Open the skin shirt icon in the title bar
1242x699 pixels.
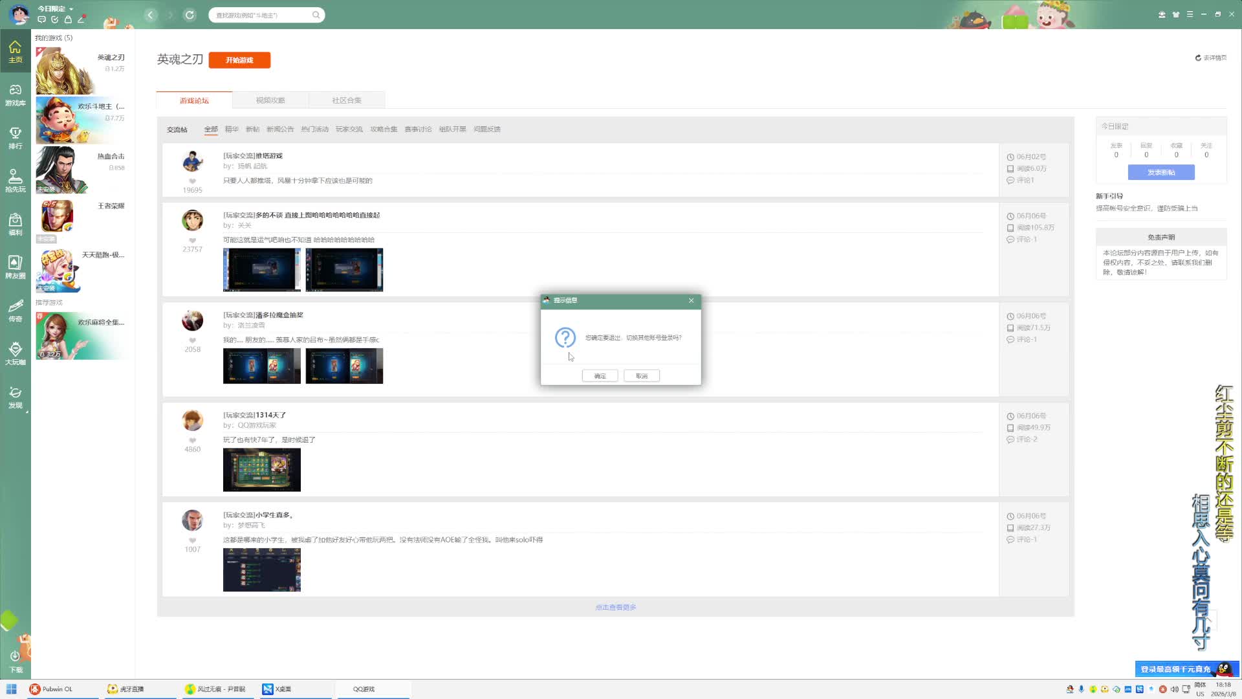1176,14
